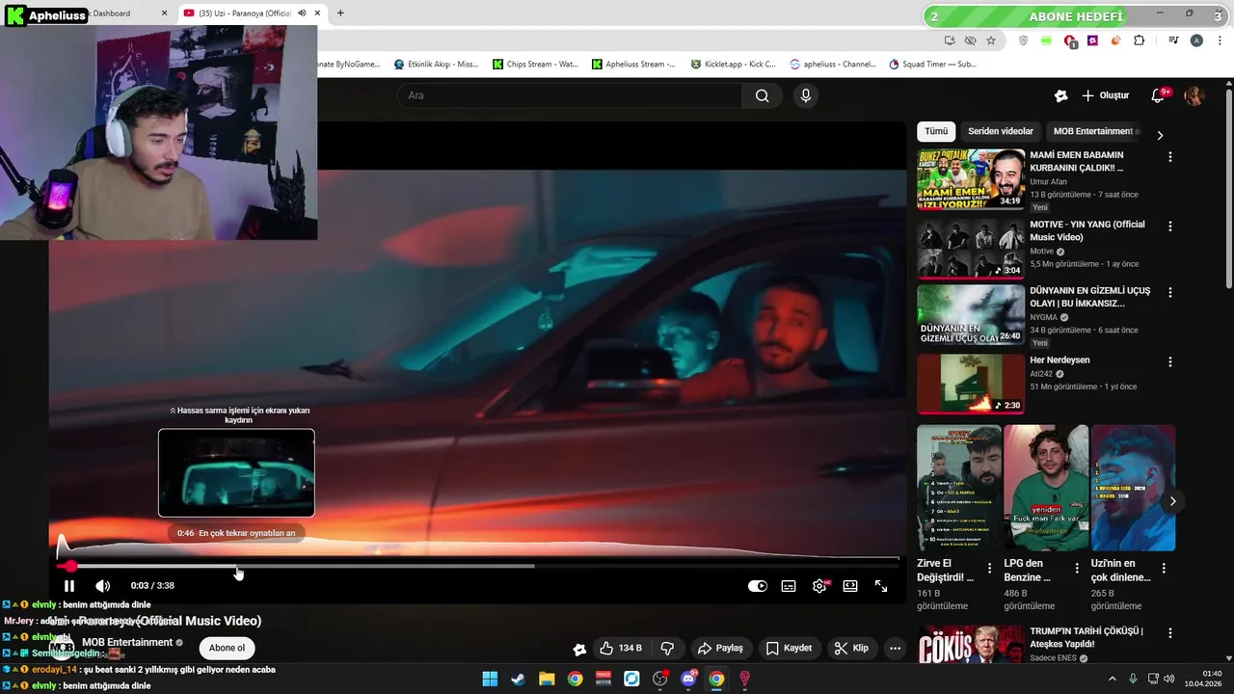Open the Zirve El Değiştirdi short

click(x=959, y=488)
